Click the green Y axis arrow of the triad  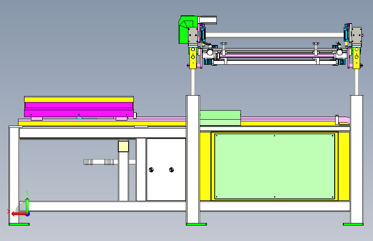28,205
